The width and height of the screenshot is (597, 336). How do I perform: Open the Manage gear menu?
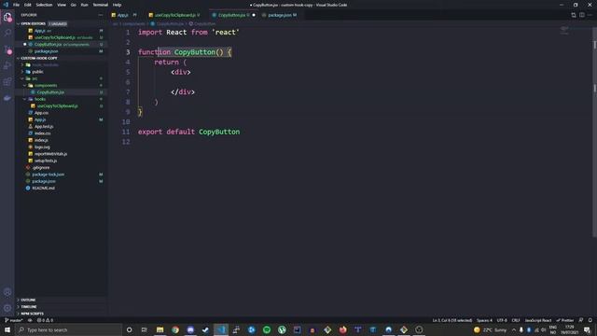7,308
